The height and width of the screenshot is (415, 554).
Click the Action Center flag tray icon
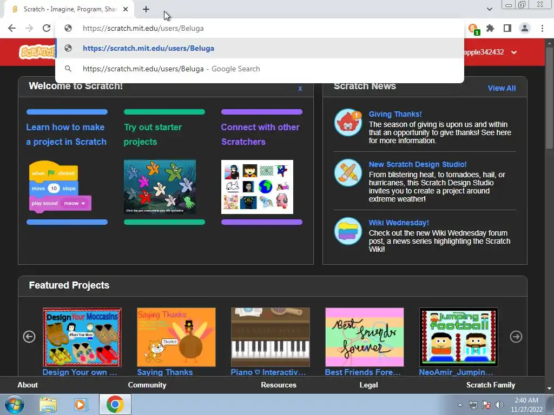coord(486,405)
